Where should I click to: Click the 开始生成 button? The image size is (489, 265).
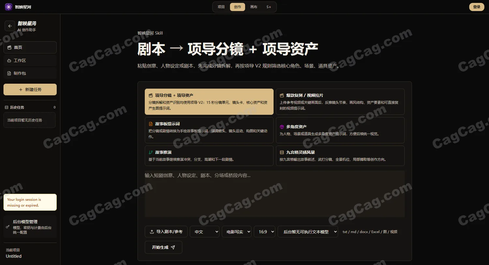tap(163, 247)
